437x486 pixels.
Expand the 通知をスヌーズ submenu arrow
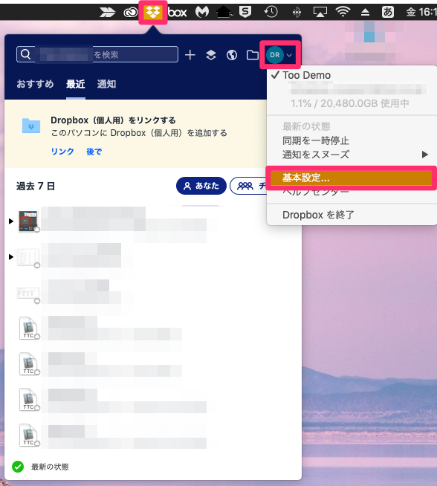[x=425, y=155]
